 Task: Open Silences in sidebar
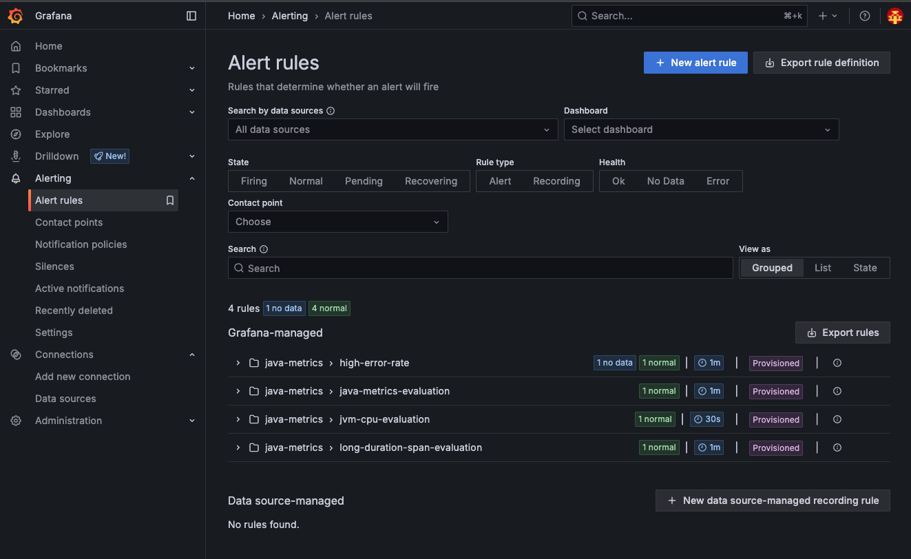pyautogui.click(x=54, y=266)
